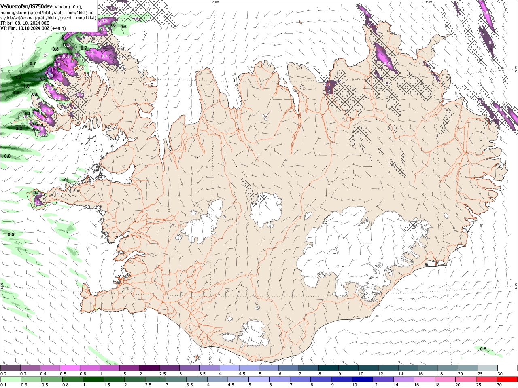Screen dimensions: 518x388
Task: Select the dark teal 8 swatch in upper legend row
Action: tap(328, 368)
